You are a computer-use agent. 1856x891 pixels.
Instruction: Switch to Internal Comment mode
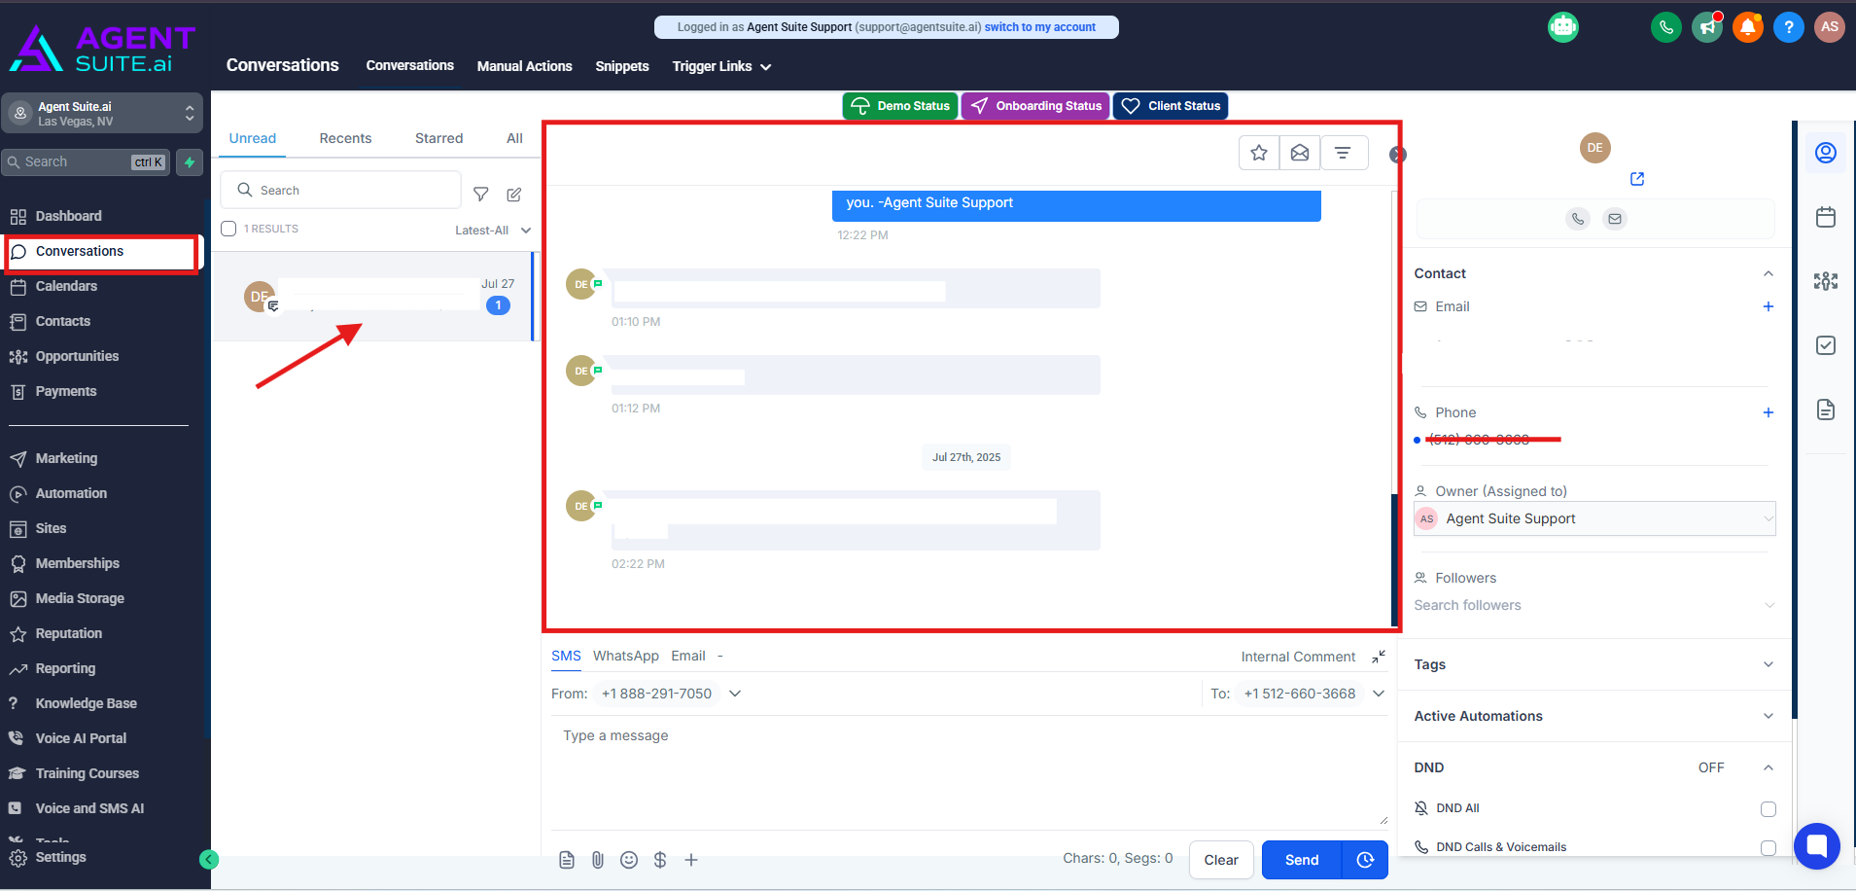point(1298,657)
